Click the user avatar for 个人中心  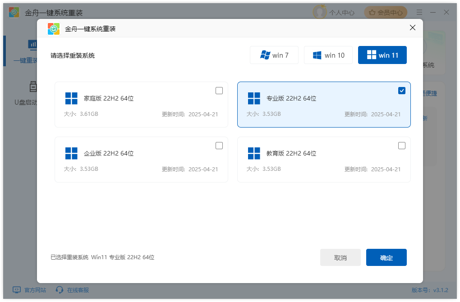tap(320, 12)
